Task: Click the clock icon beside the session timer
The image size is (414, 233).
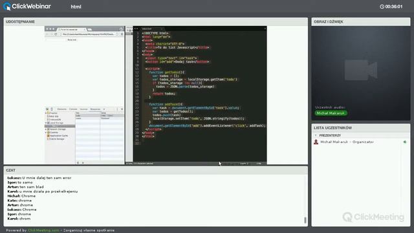Action: point(382,6)
